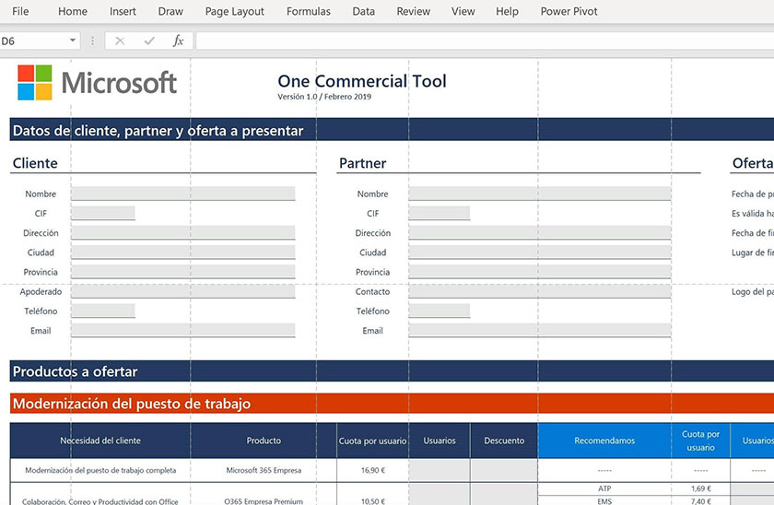Select the Partner Nombre field

click(x=540, y=194)
